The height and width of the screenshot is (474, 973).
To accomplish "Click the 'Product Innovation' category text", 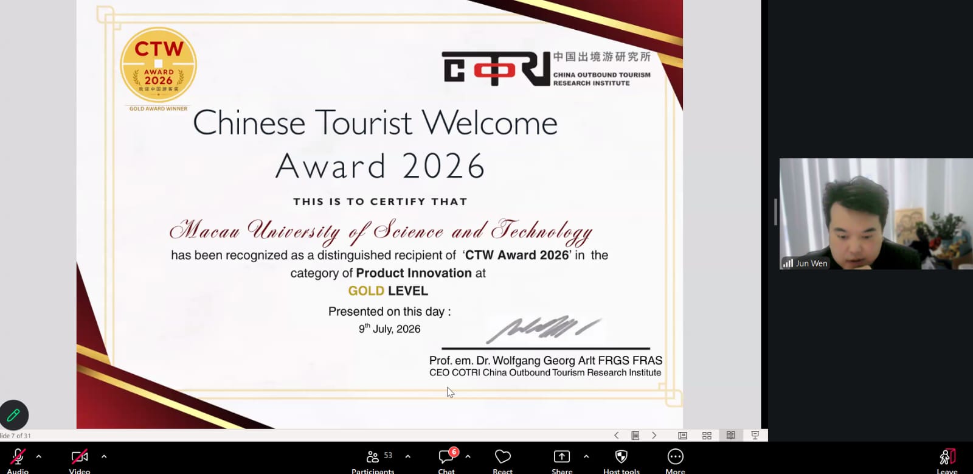I will coord(414,273).
